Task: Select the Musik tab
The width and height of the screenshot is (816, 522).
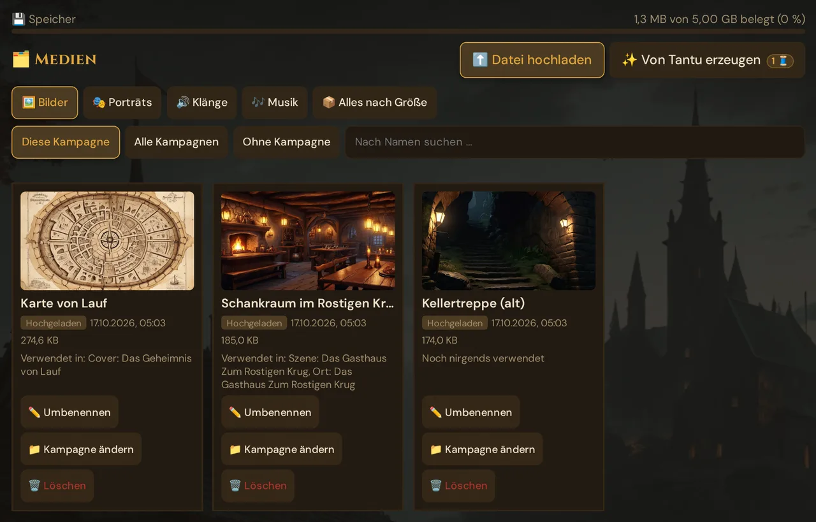Action: click(275, 103)
